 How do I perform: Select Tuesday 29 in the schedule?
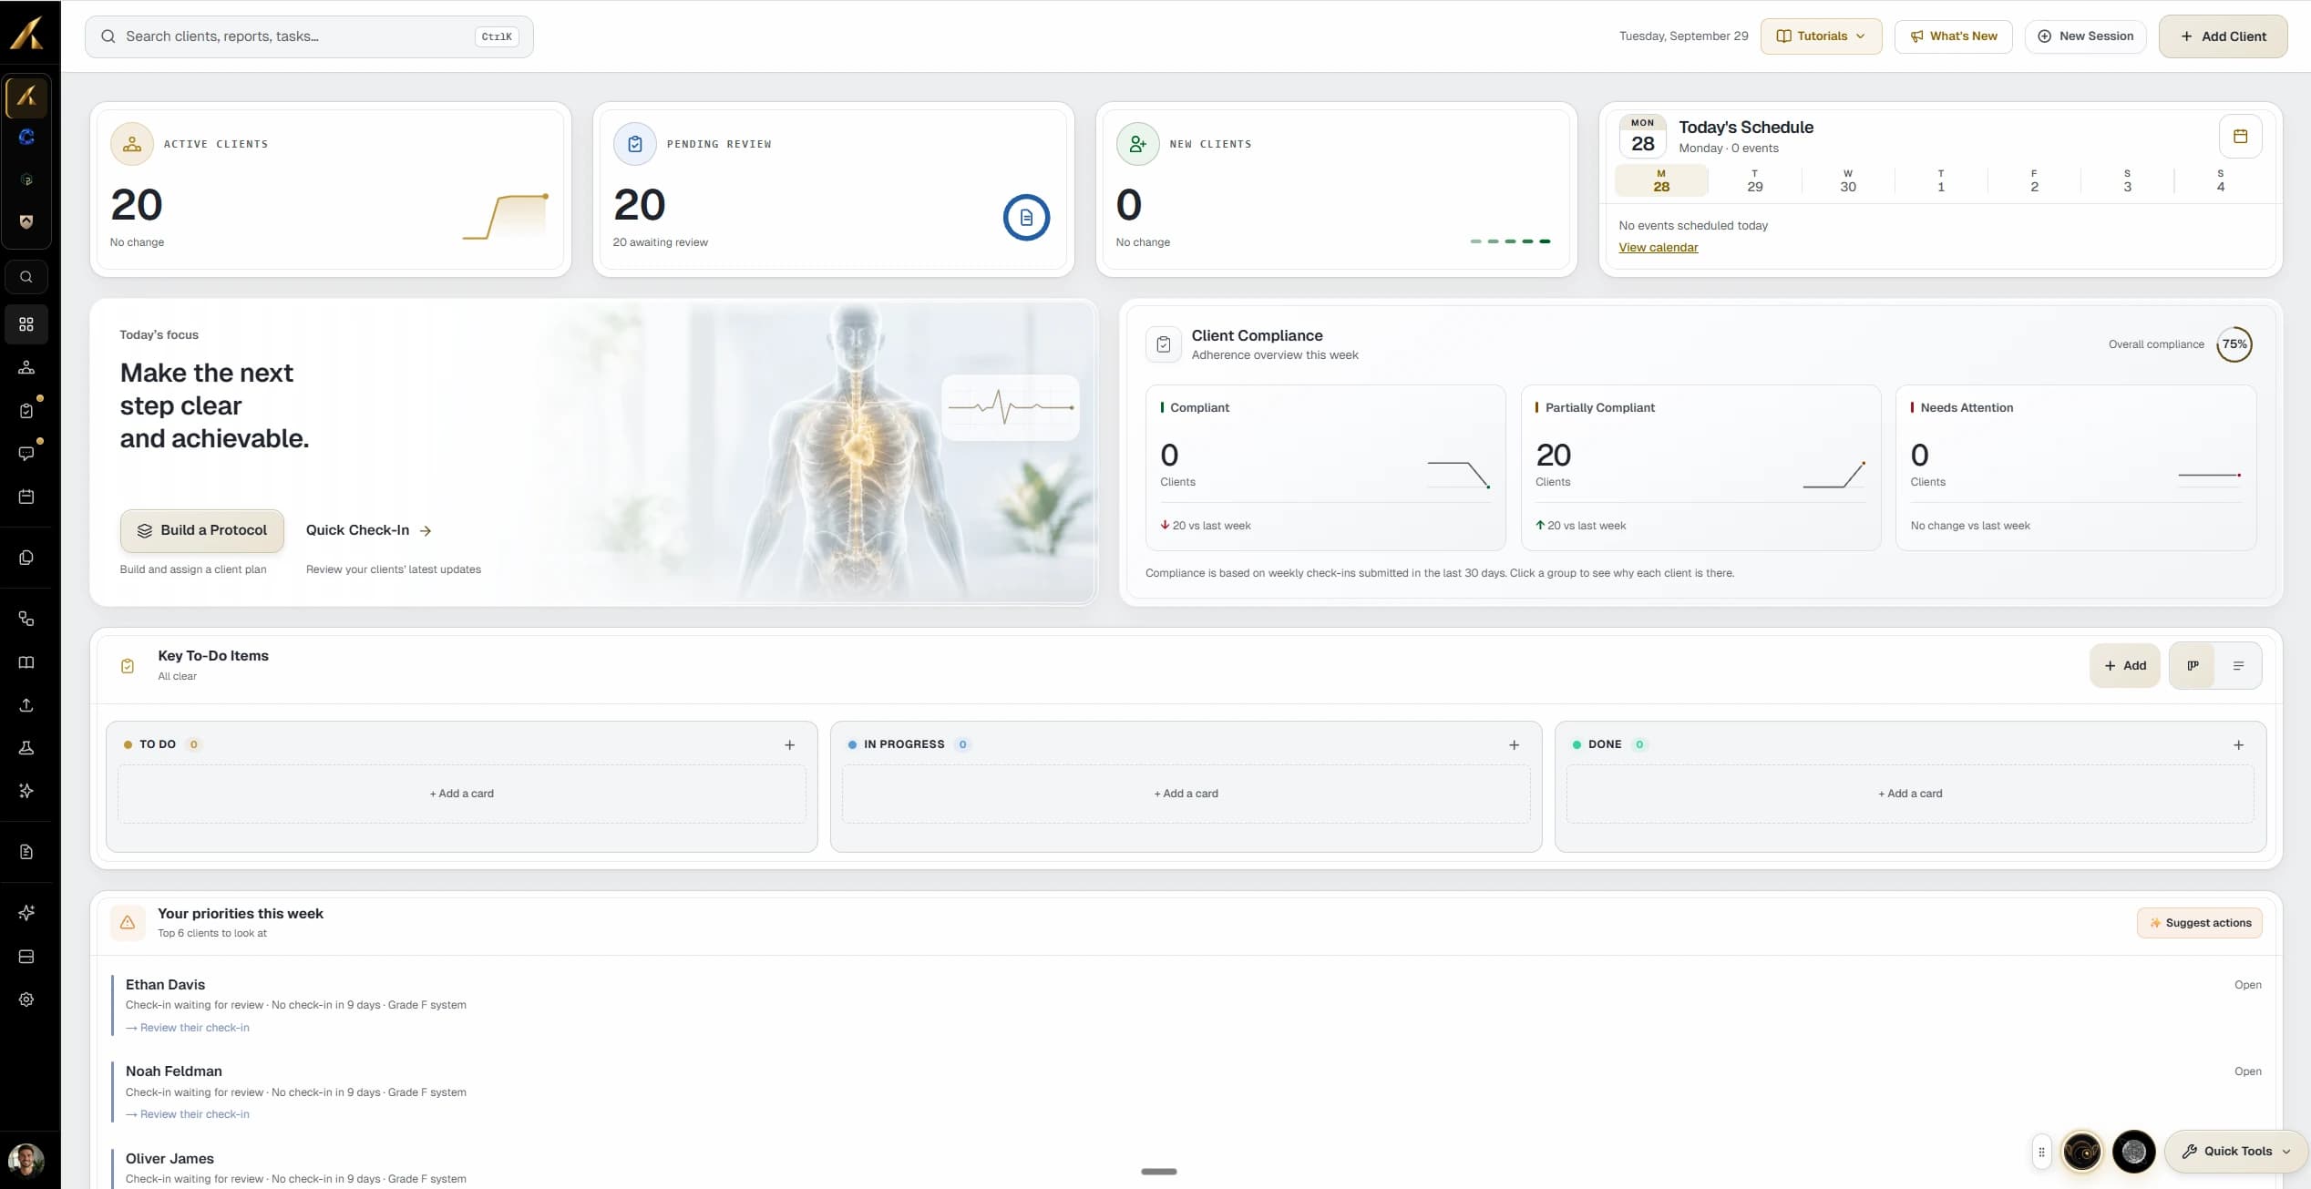click(1754, 181)
